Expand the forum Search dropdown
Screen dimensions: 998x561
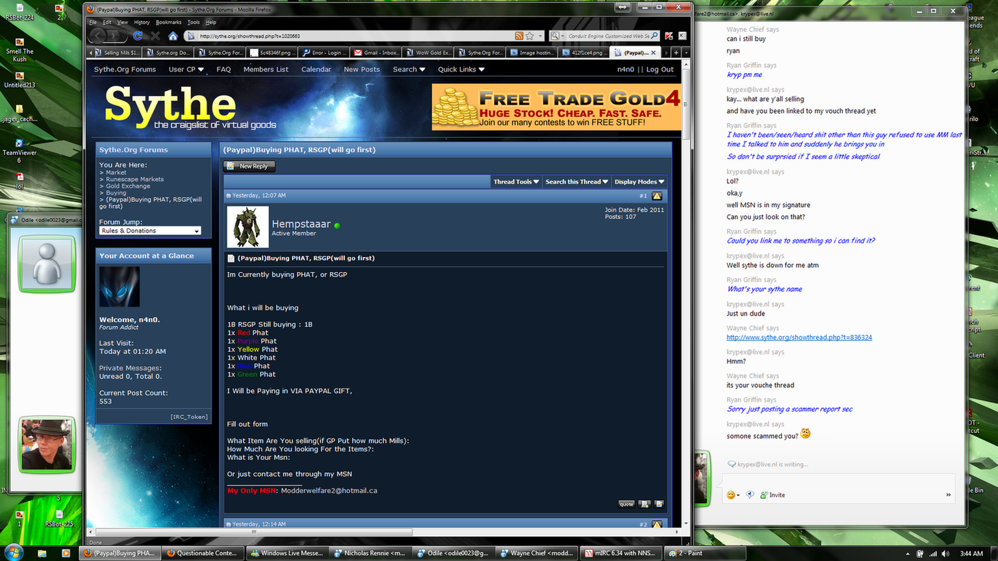point(409,69)
